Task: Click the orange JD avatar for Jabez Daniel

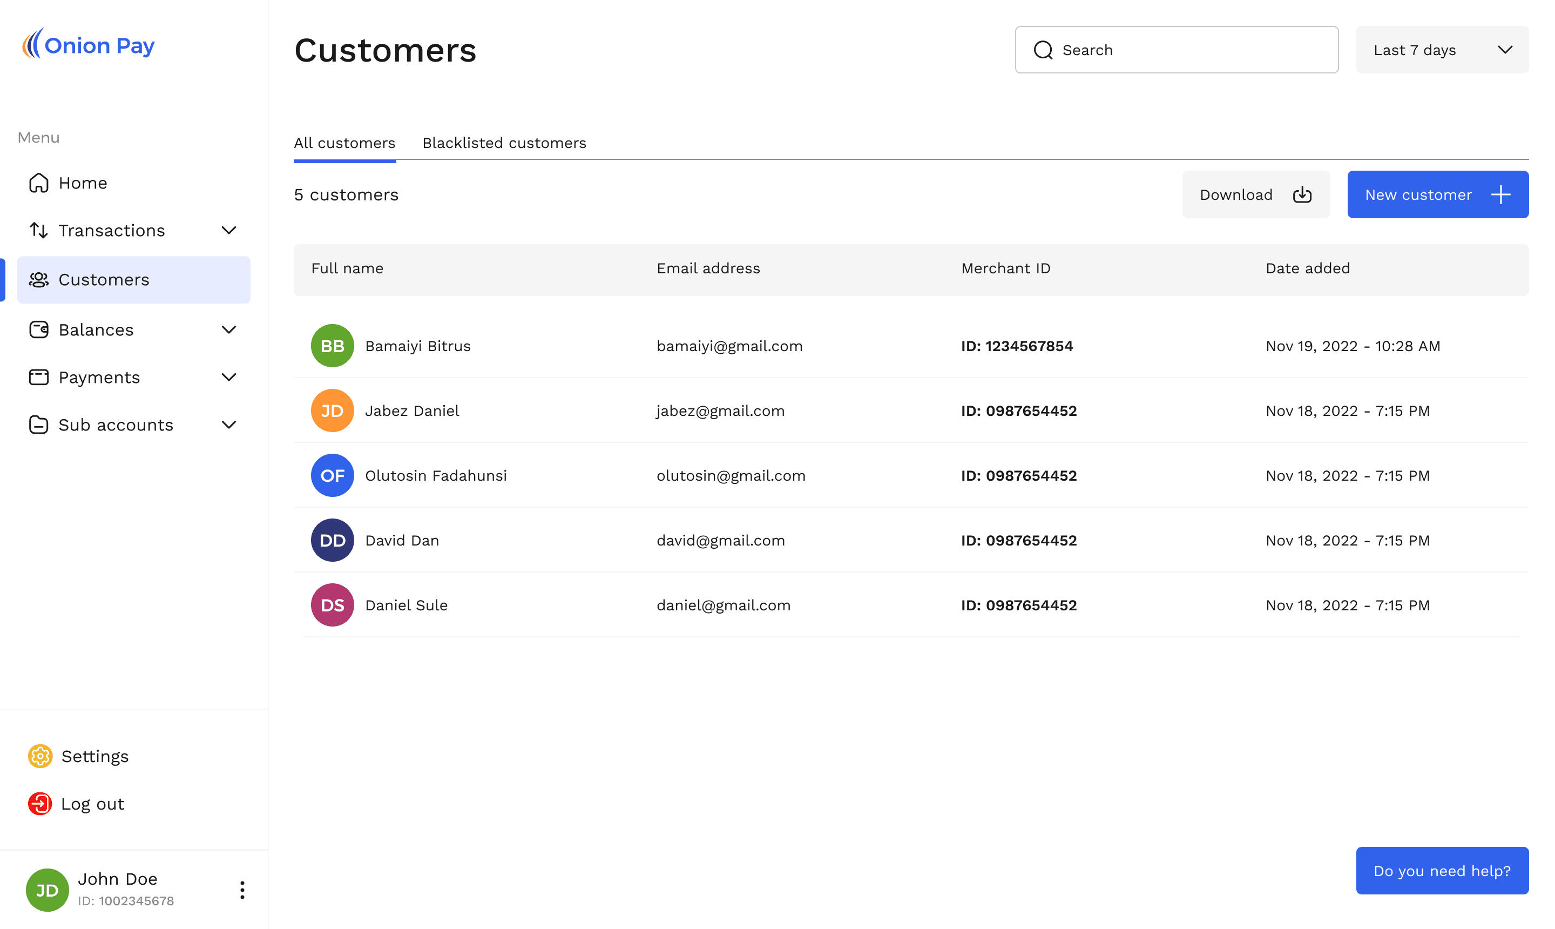Action: tap(332, 410)
